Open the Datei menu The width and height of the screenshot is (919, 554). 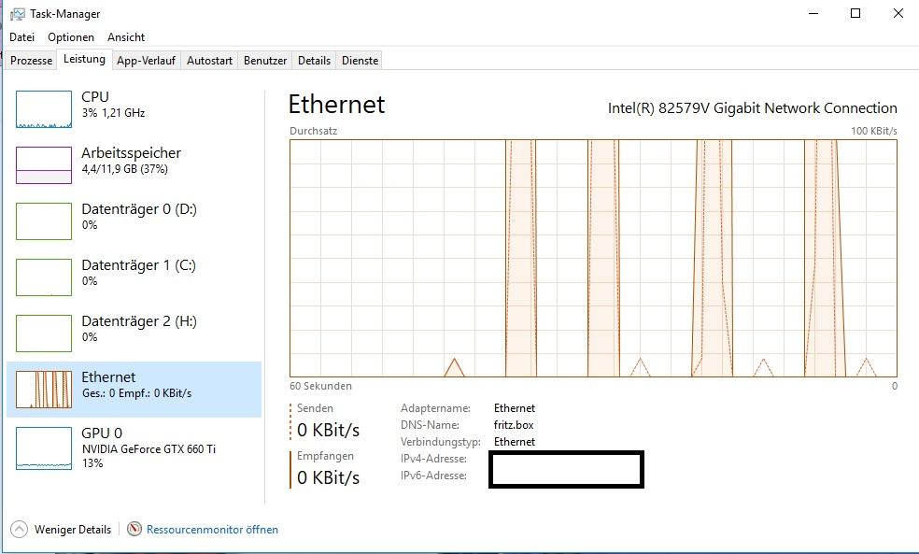[x=21, y=37]
